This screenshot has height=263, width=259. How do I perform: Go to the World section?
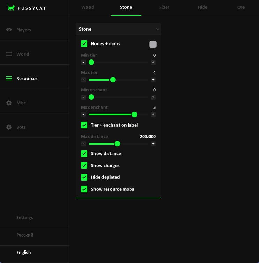34,54
